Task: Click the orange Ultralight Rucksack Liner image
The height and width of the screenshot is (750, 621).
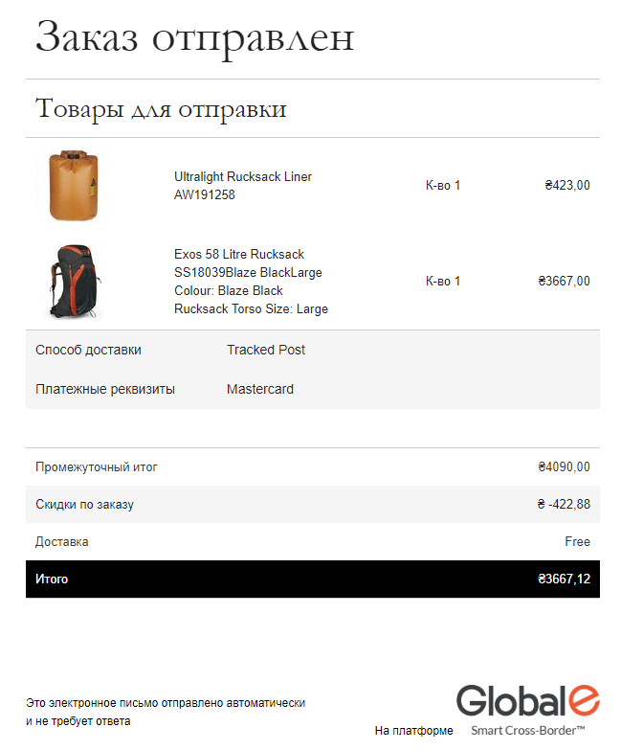Action: coord(74,186)
